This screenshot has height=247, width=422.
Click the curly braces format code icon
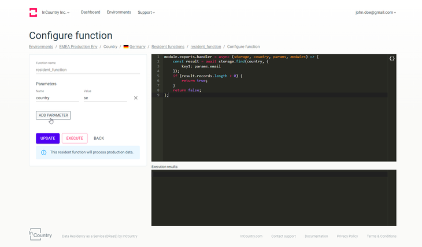point(392,59)
